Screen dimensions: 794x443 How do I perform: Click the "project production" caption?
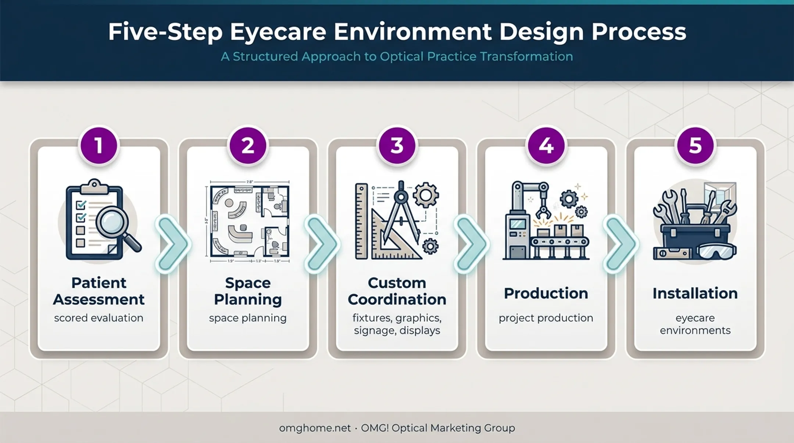546,318
